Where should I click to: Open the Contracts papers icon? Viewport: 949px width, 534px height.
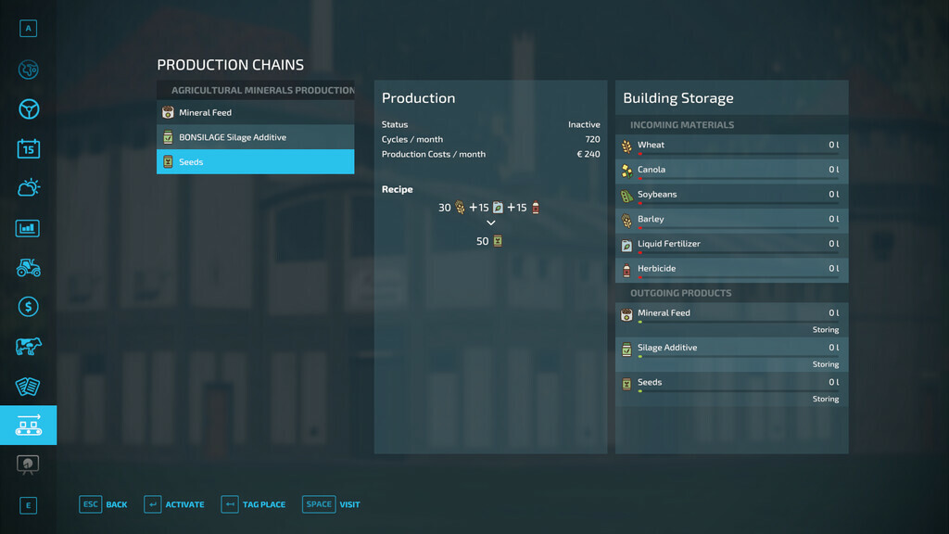(x=28, y=386)
